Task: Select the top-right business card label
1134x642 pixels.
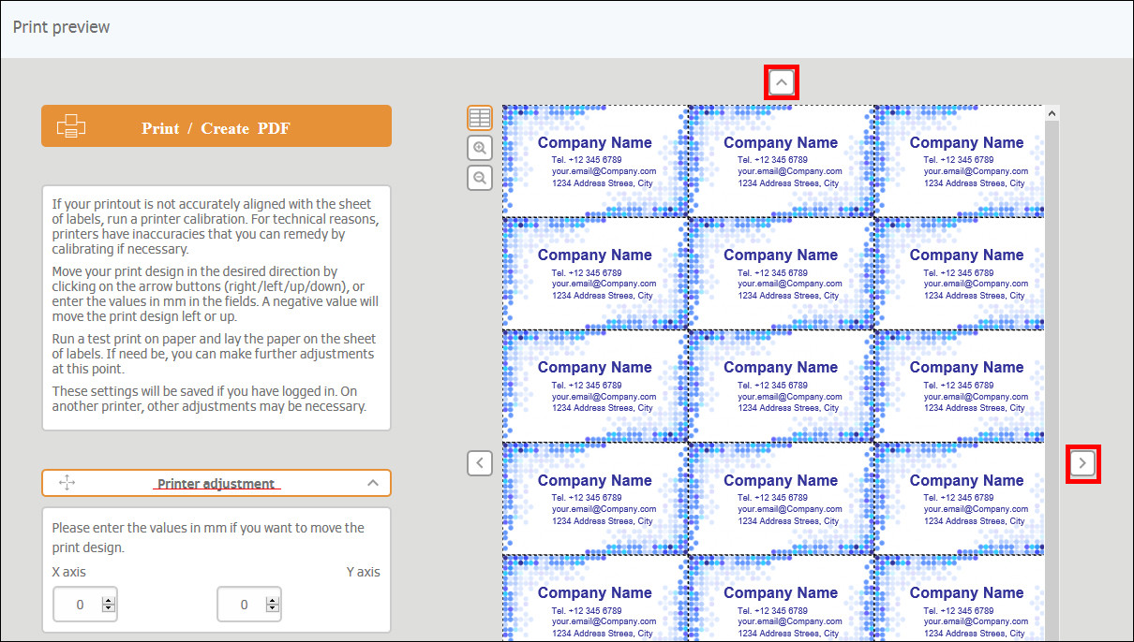Action: pyautogui.click(x=959, y=161)
